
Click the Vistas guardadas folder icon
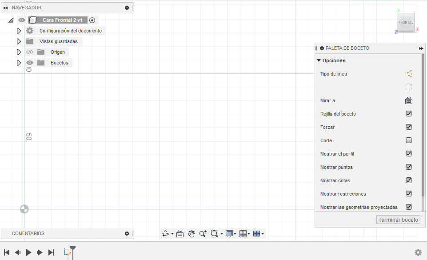[30, 41]
